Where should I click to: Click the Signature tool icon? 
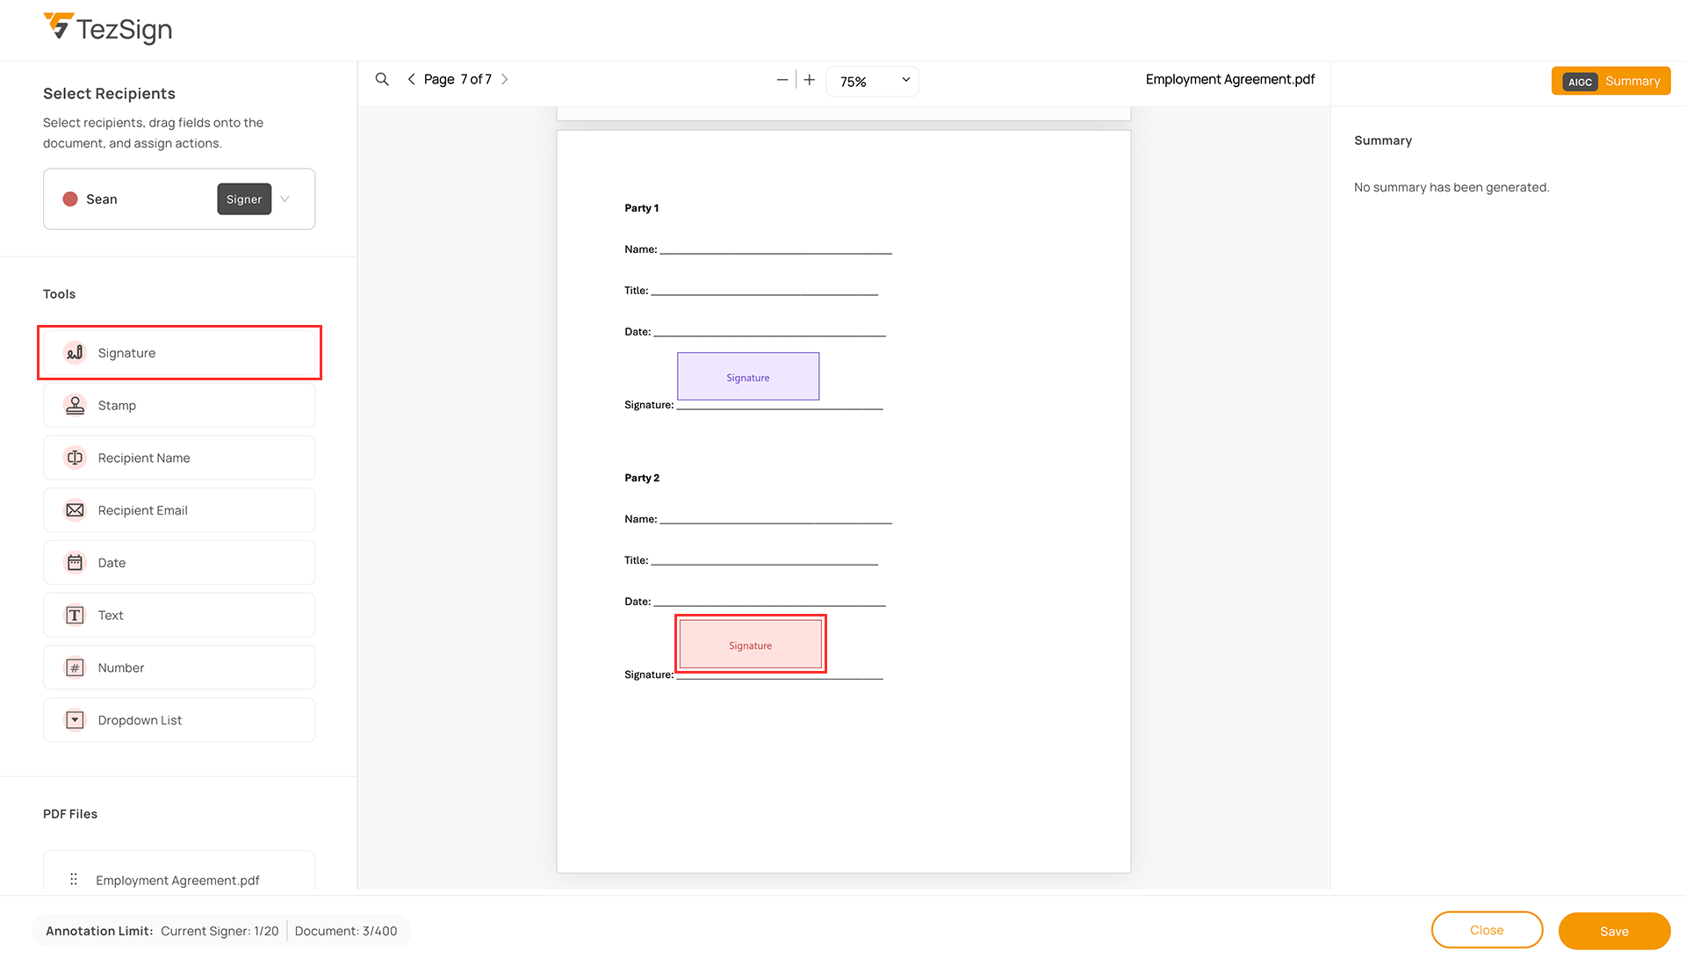point(76,353)
